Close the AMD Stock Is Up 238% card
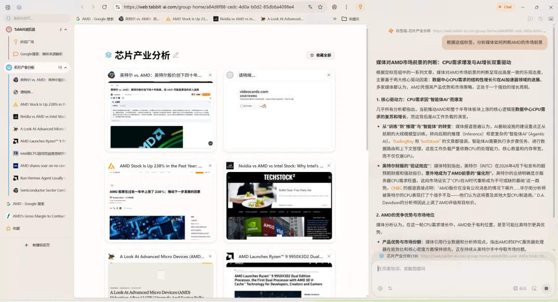 (210, 166)
